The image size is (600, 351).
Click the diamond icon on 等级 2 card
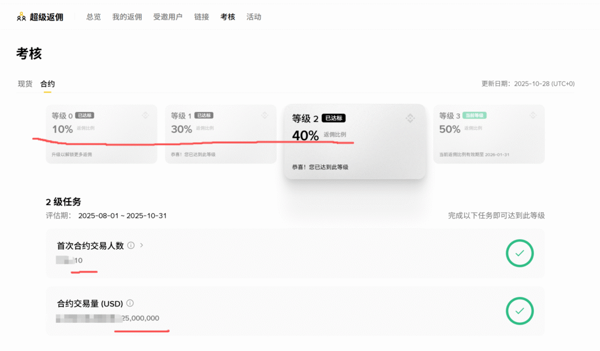[x=410, y=118]
